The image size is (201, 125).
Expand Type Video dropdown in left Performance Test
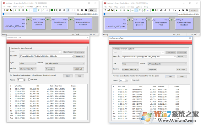click(x=35, y=63)
